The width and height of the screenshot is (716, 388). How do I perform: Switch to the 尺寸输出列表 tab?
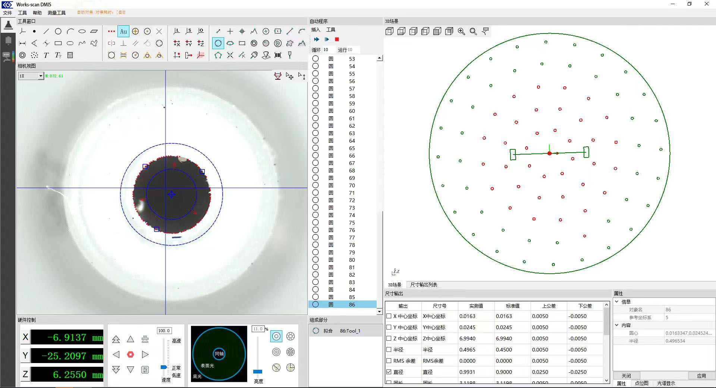click(x=424, y=284)
